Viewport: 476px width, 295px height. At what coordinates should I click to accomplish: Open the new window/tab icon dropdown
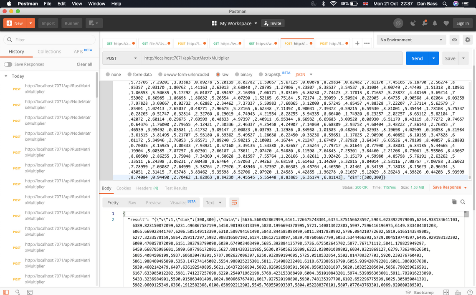pyautogui.click(x=94, y=23)
